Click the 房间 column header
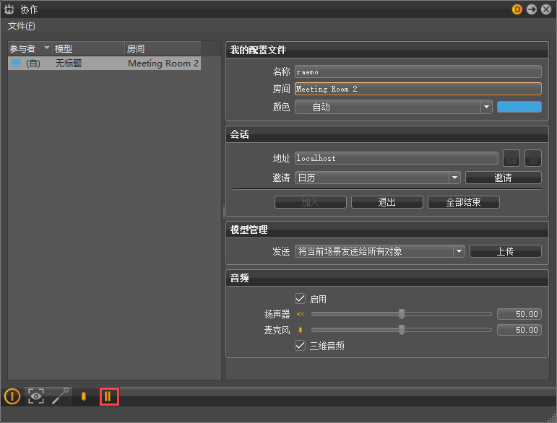Viewport: 557px width, 423px height. coord(163,48)
